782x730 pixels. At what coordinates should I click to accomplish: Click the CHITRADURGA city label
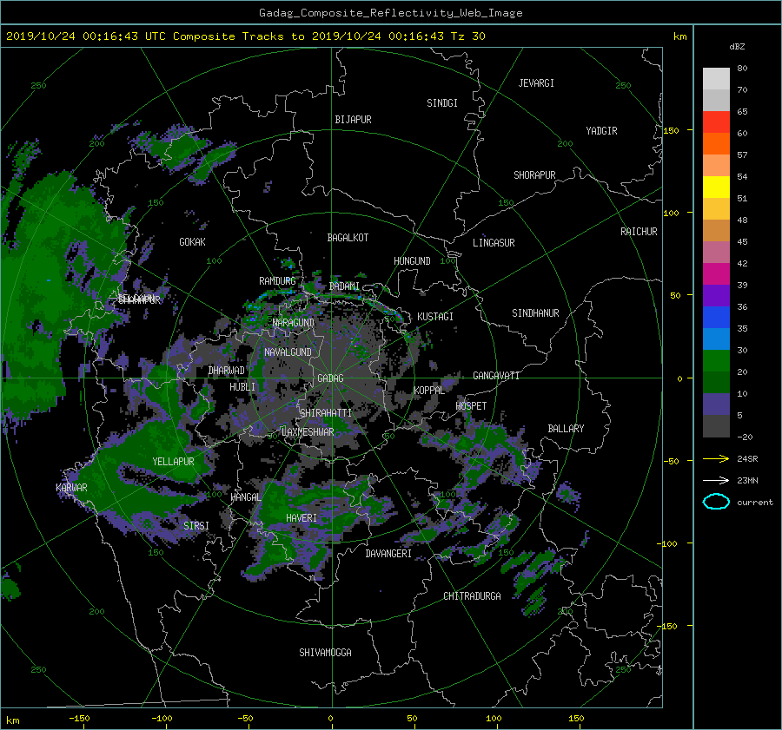pos(472,596)
